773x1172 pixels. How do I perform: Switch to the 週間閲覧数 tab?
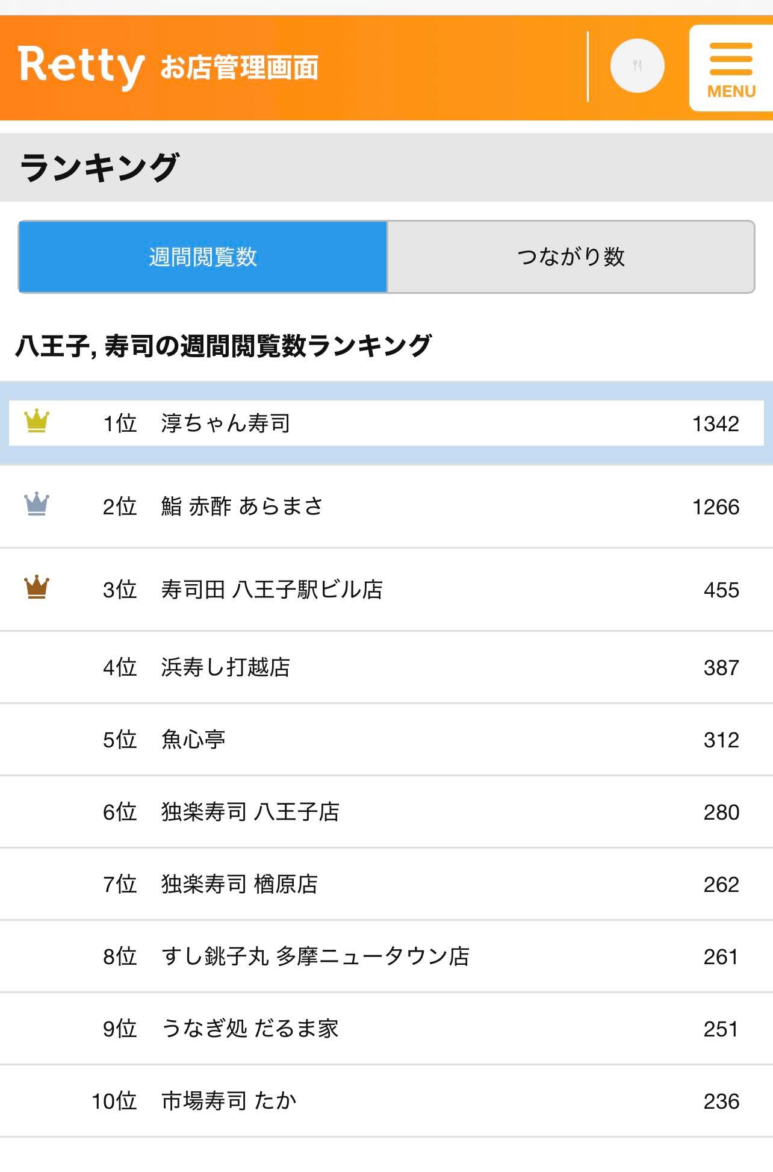(203, 257)
